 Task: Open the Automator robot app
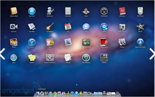[x=50, y=11]
